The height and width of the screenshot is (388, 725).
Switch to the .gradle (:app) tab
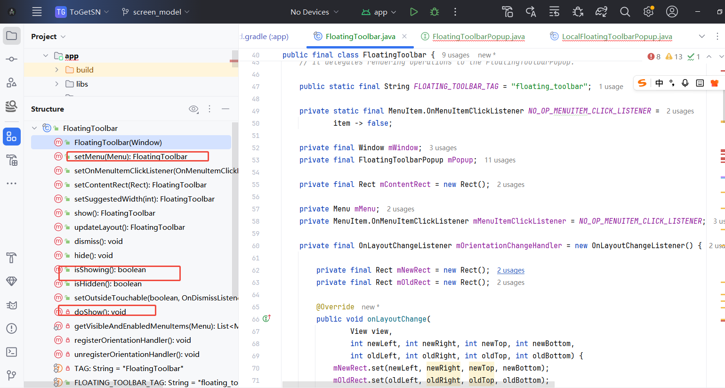(x=265, y=36)
